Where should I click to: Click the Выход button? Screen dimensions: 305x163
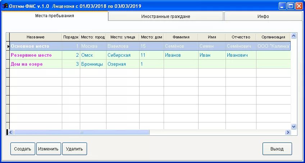pos(277,149)
